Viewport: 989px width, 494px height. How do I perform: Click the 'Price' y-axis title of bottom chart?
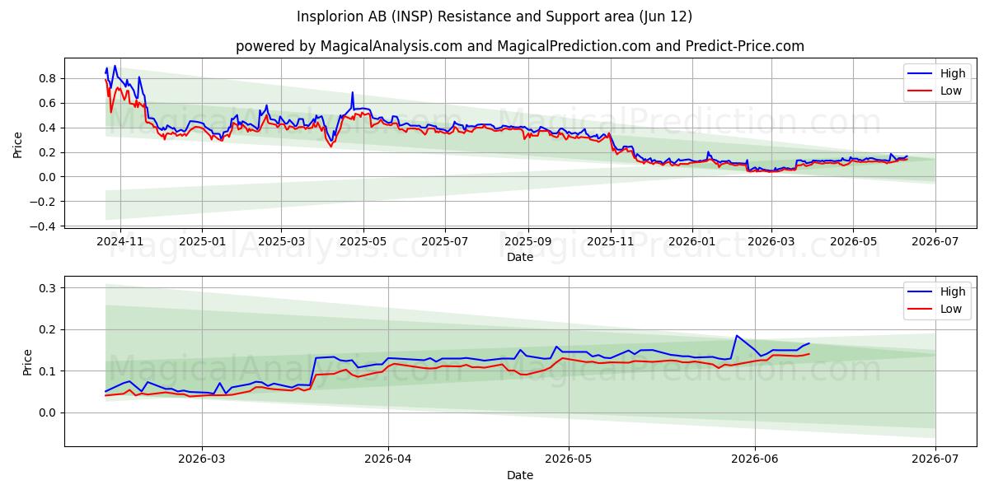(x=28, y=362)
